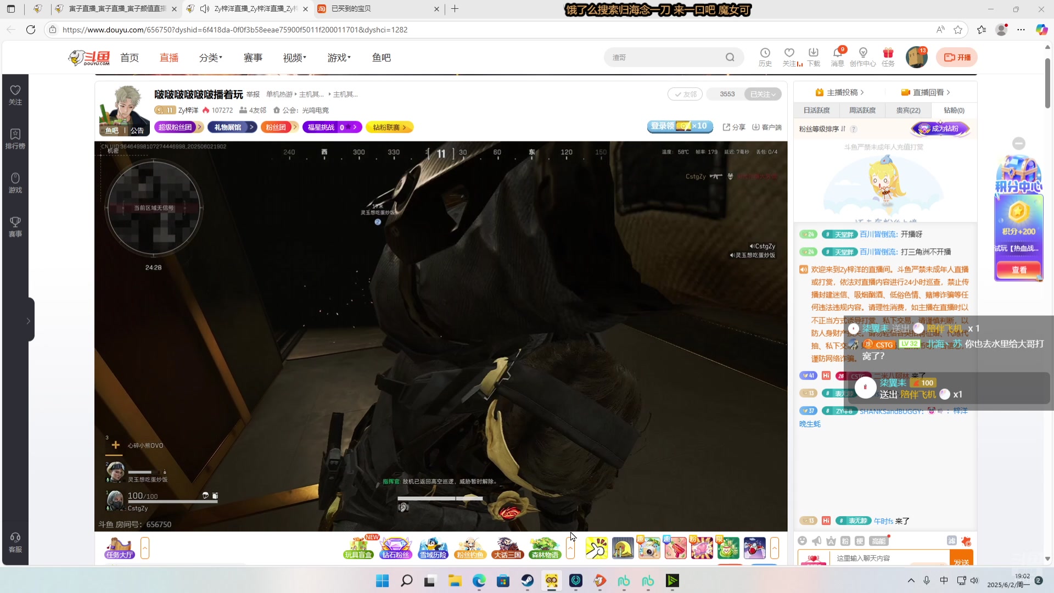Open the 创作中心 lightbulb icon
The width and height of the screenshot is (1054, 593).
point(863,57)
